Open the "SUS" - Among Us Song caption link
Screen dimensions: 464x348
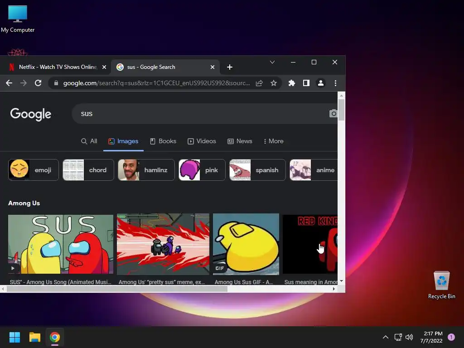click(61, 282)
